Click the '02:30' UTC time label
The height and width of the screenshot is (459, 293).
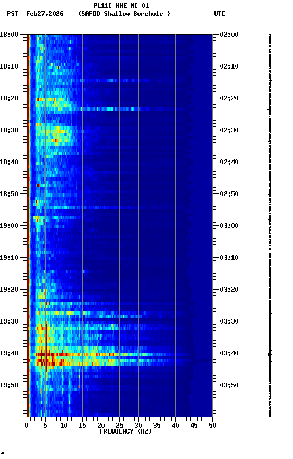(x=229, y=130)
